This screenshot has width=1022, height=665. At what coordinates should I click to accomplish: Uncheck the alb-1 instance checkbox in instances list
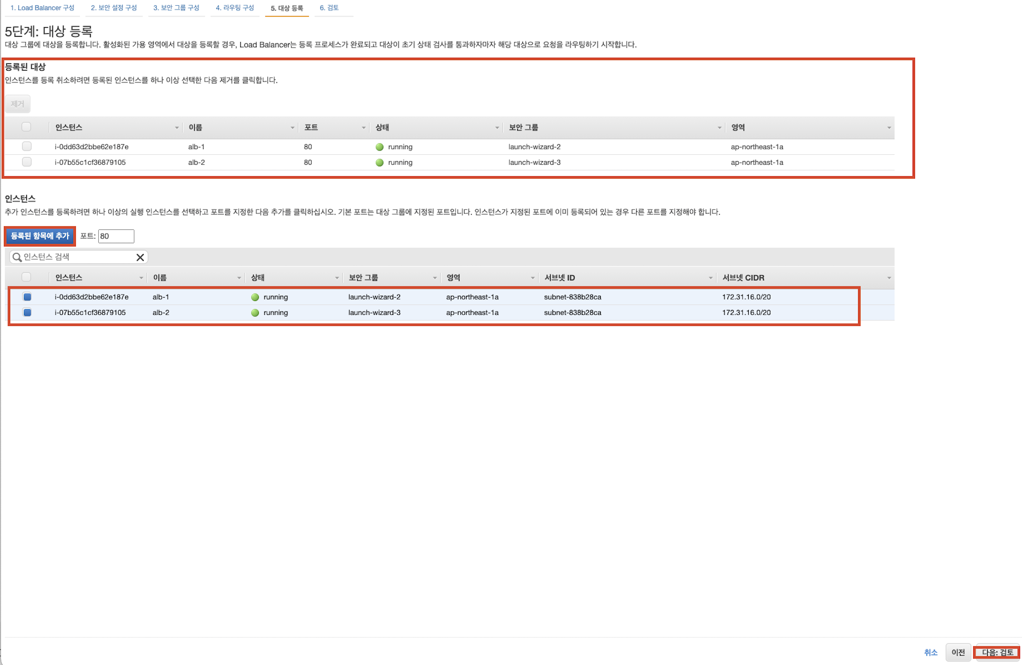27,297
